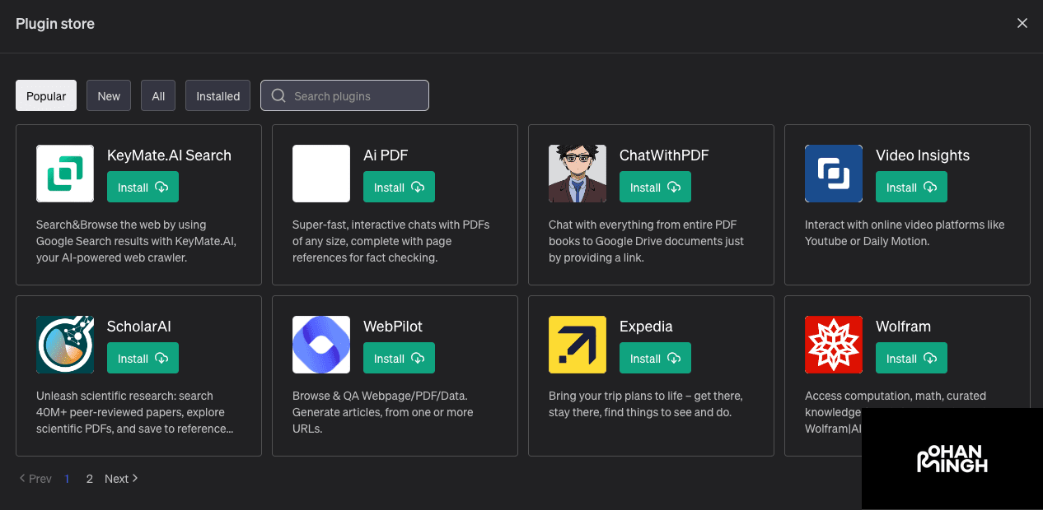
Task: Install the Expedia plugin
Action: pos(655,358)
